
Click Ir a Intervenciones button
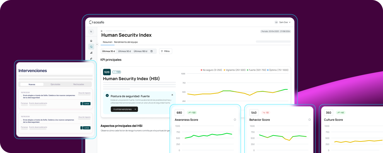pyautogui.click(x=124, y=109)
